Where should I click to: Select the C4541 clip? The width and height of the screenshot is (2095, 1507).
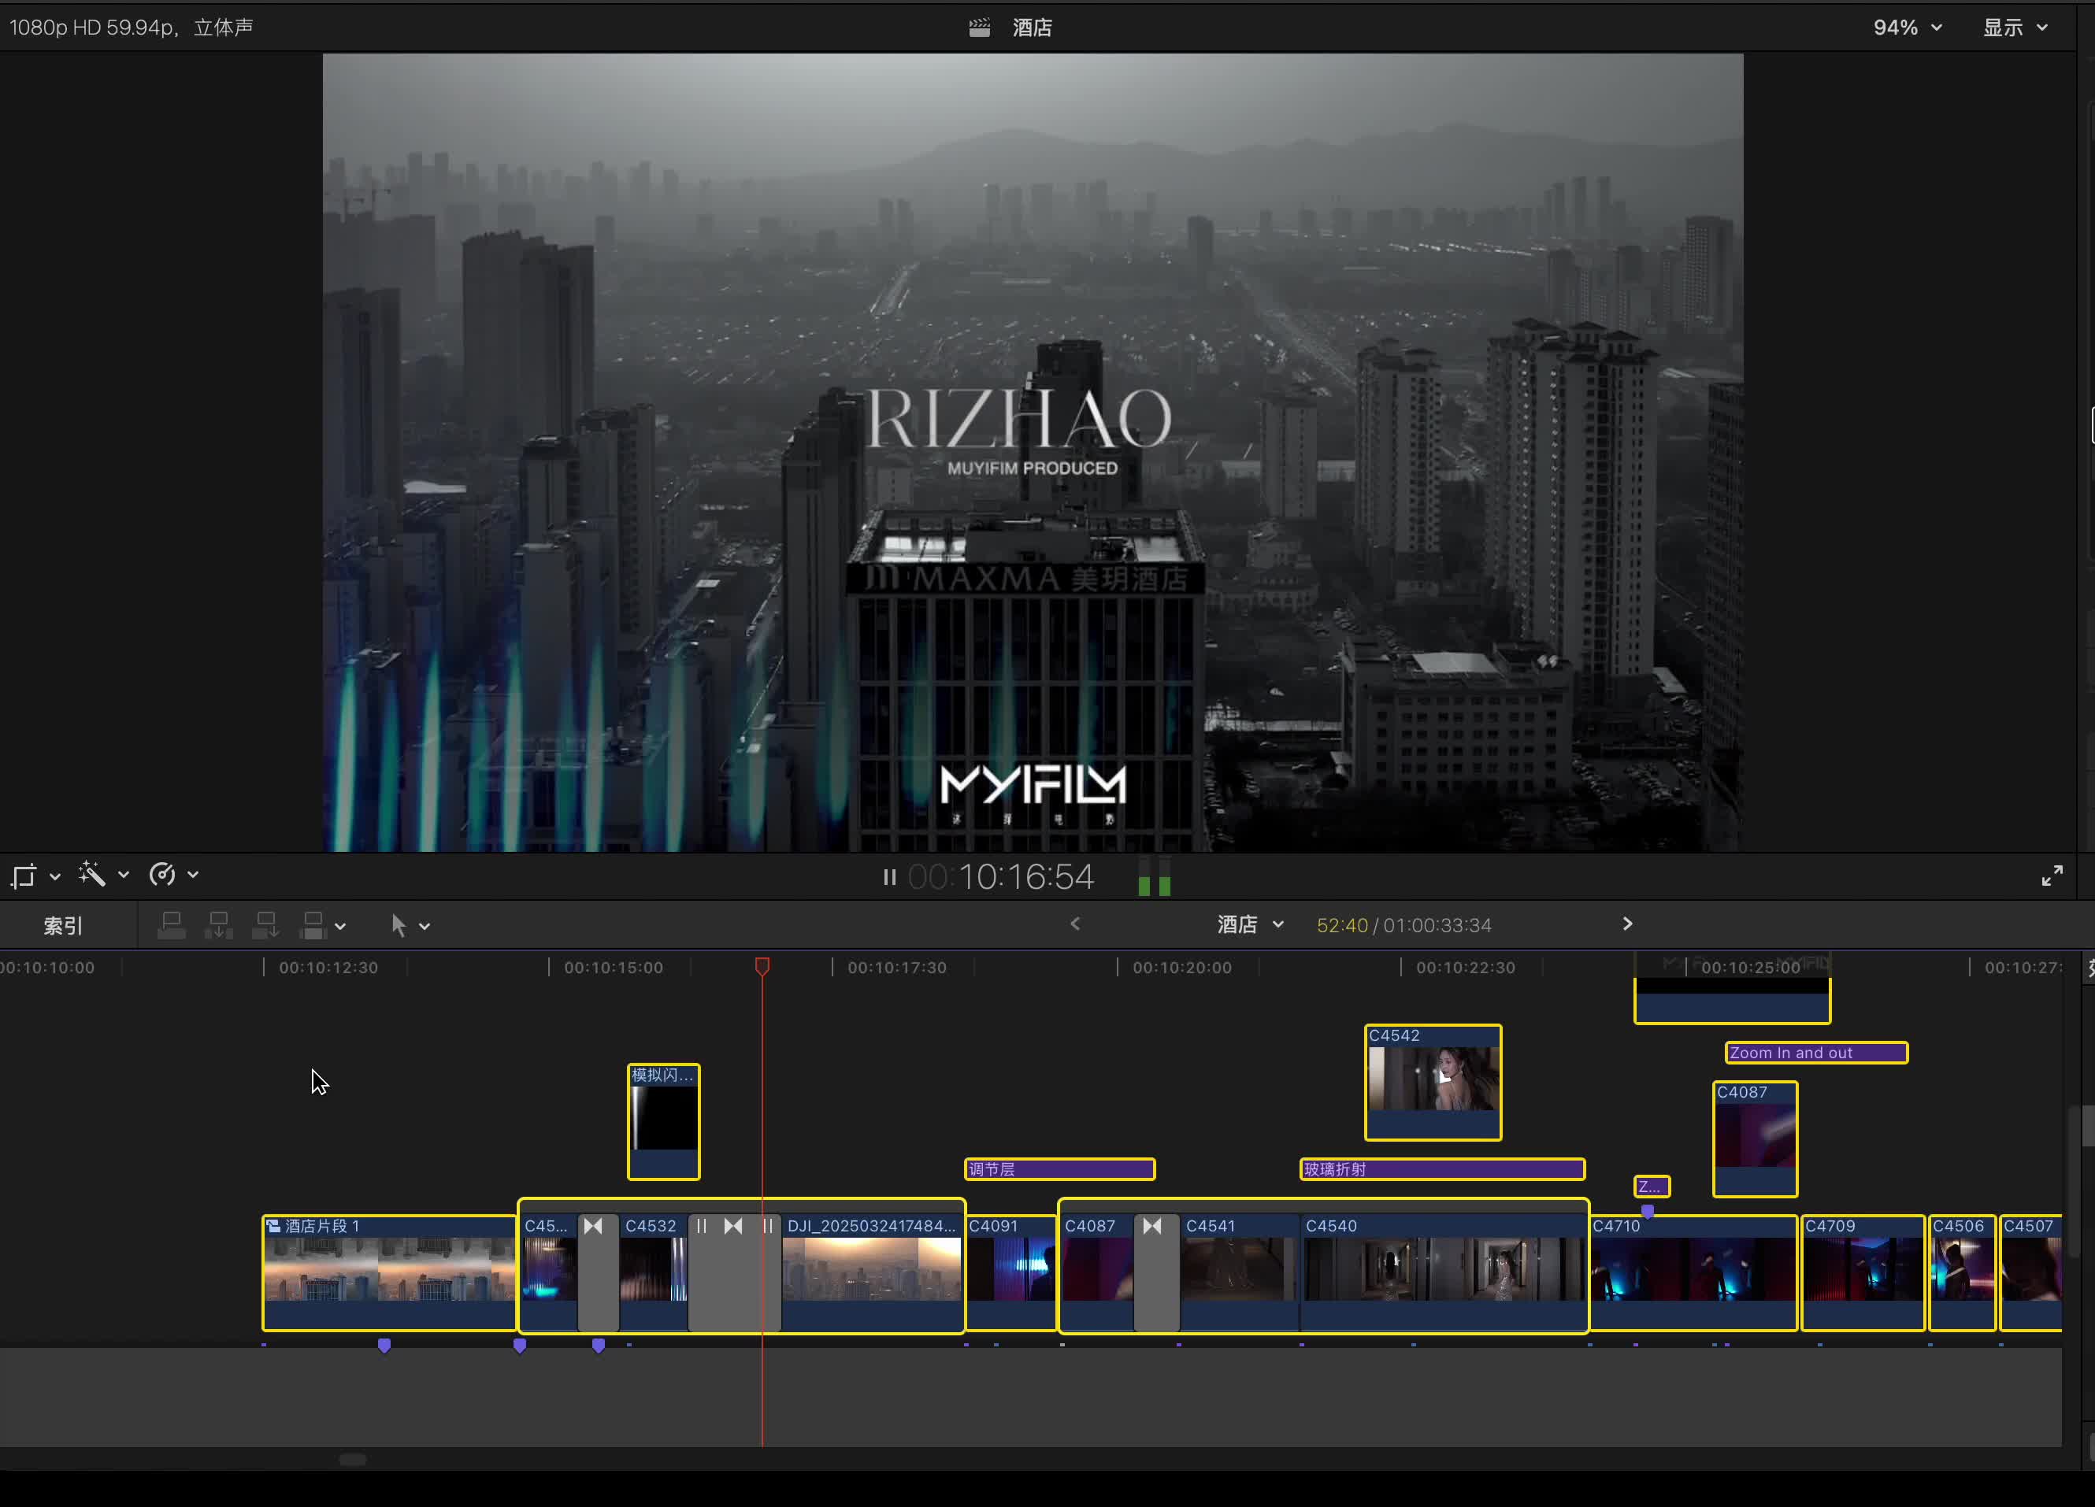tap(1239, 1272)
